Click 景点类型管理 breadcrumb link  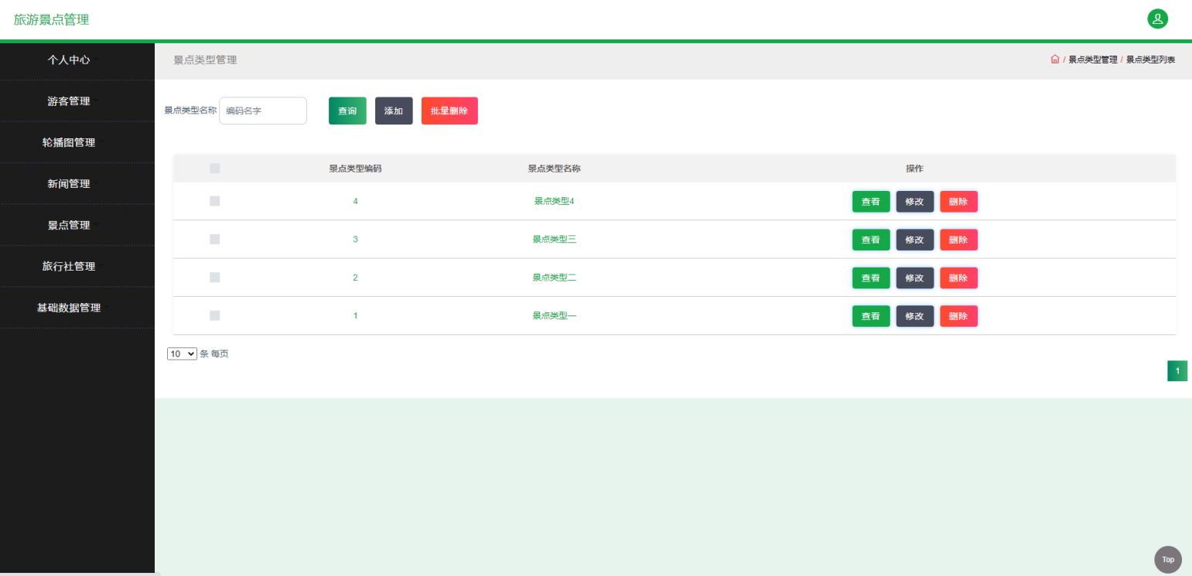(1092, 60)
